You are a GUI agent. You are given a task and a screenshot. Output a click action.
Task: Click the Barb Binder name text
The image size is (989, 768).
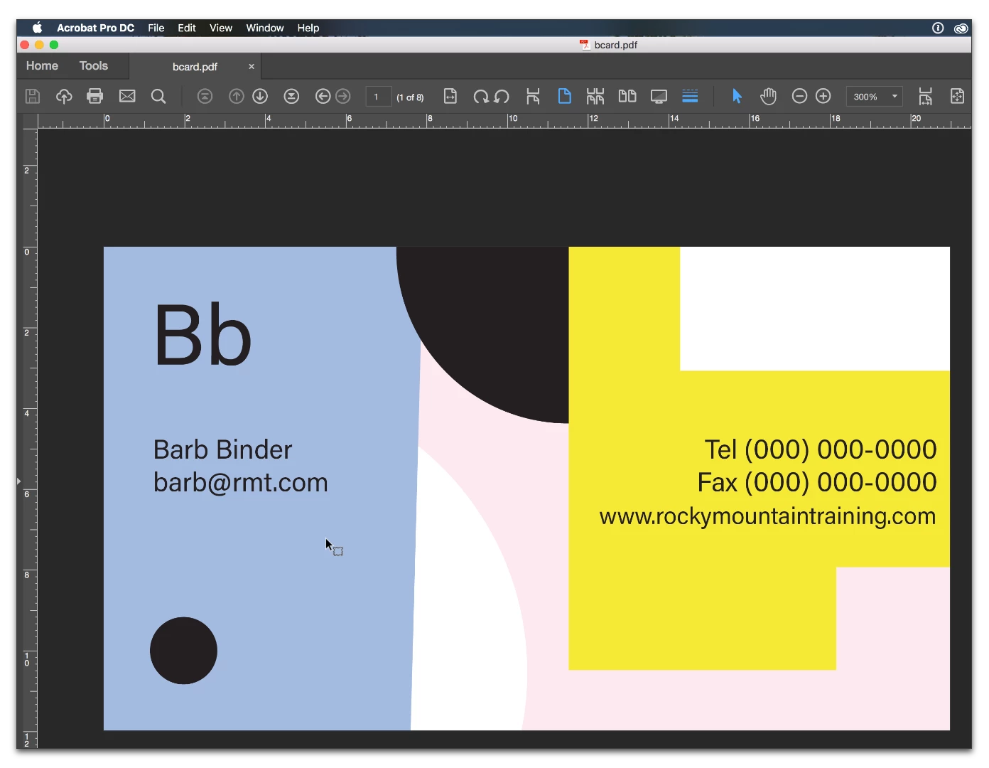[x=222, y=449]
